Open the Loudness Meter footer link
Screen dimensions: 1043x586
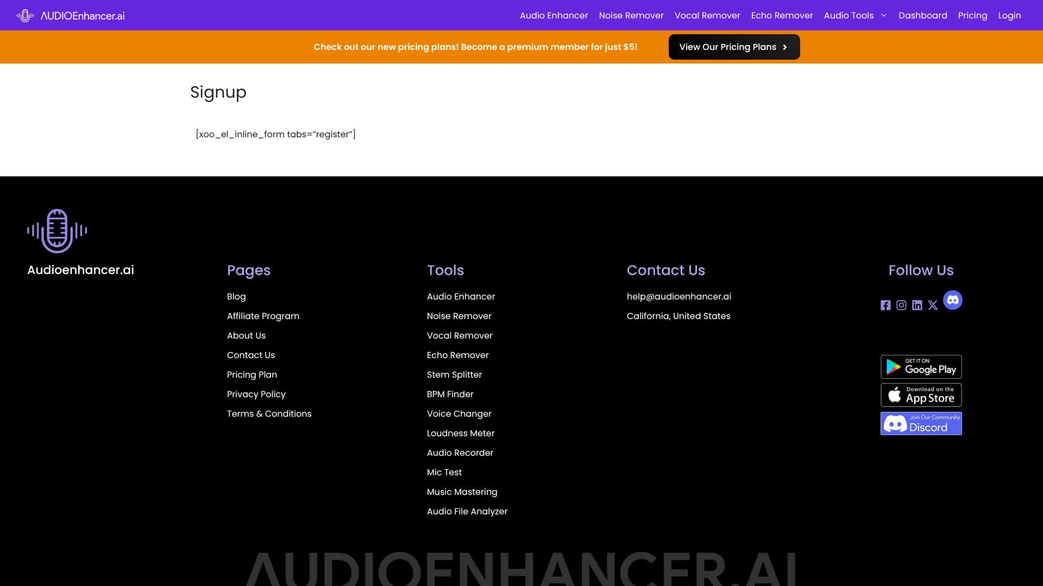(x=461, y=433)
